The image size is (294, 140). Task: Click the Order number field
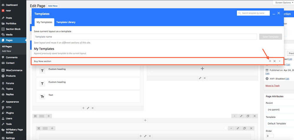[270, 136]
